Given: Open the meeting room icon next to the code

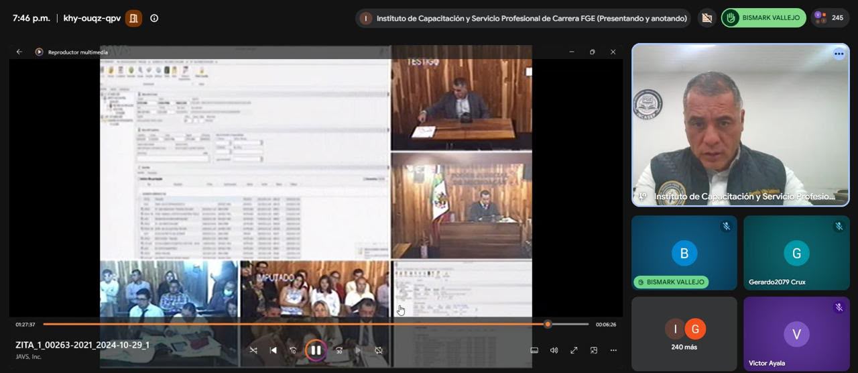Looking at the screenshot, I should tap(133, 18).
